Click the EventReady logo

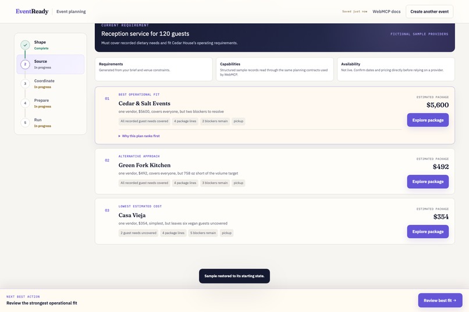pos(32,12)
